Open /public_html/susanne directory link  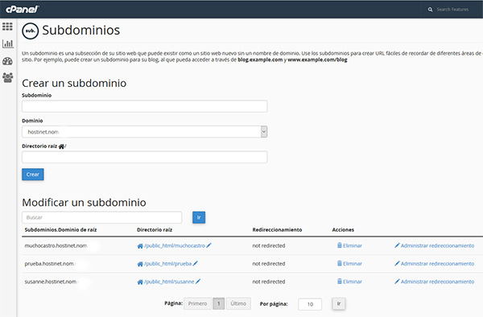(169, 282)
